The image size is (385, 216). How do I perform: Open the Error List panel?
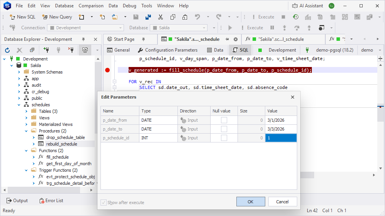coord(51,201)
